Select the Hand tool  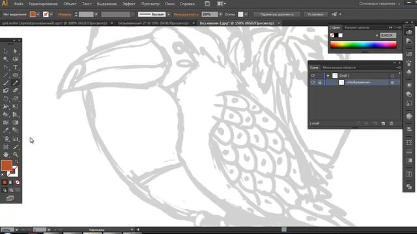(x=6, y=155)
